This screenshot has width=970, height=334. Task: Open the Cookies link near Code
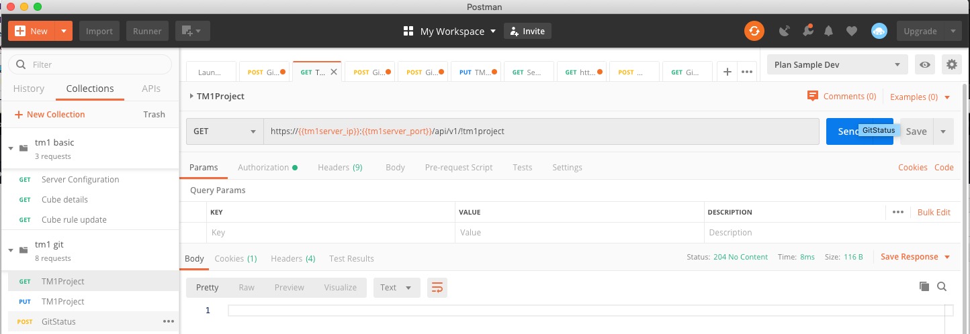913,167
